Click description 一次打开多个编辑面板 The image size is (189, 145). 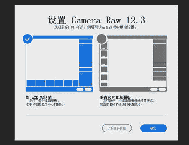(42, 101)
